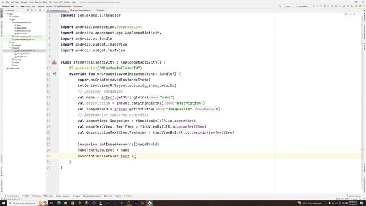Expand the manifests folder
Viewport: 366px width, 206px height.
pos(7,17)
